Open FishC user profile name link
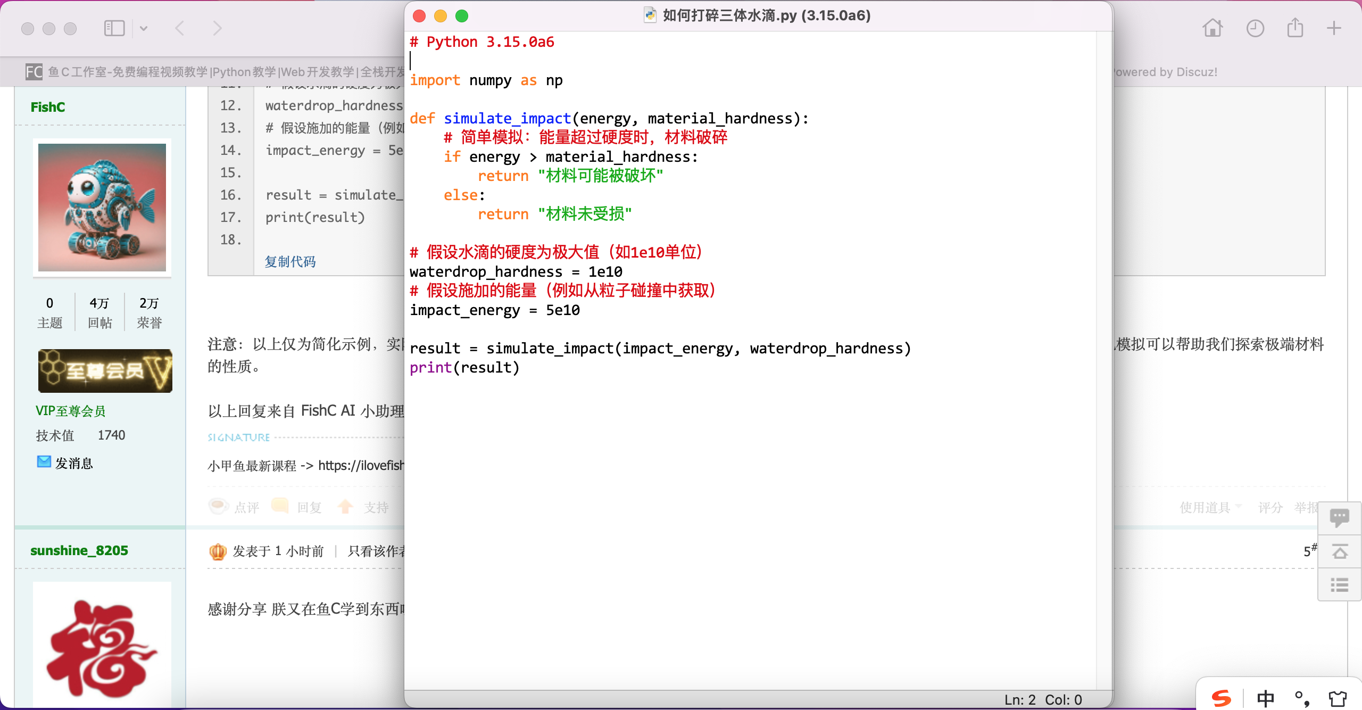 click(48, 107)
